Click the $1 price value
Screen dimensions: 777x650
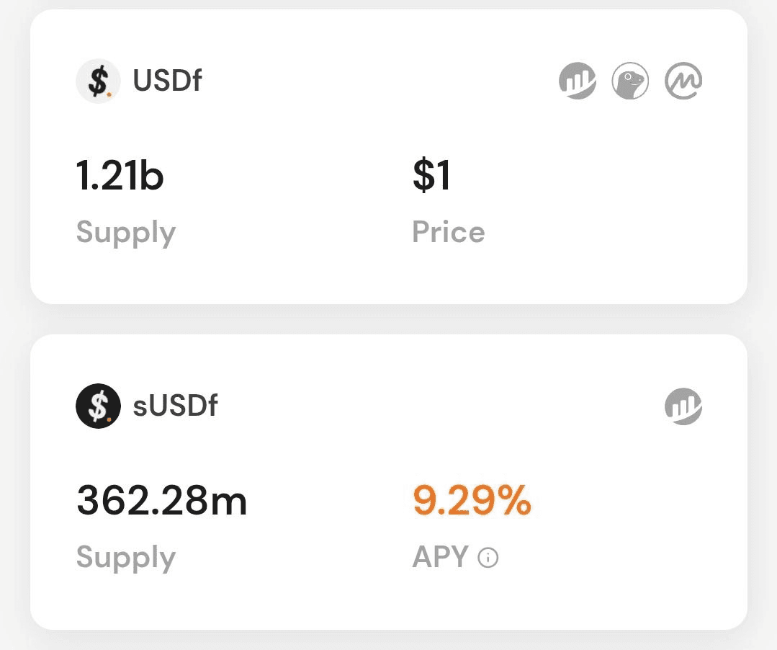point(431,175)
